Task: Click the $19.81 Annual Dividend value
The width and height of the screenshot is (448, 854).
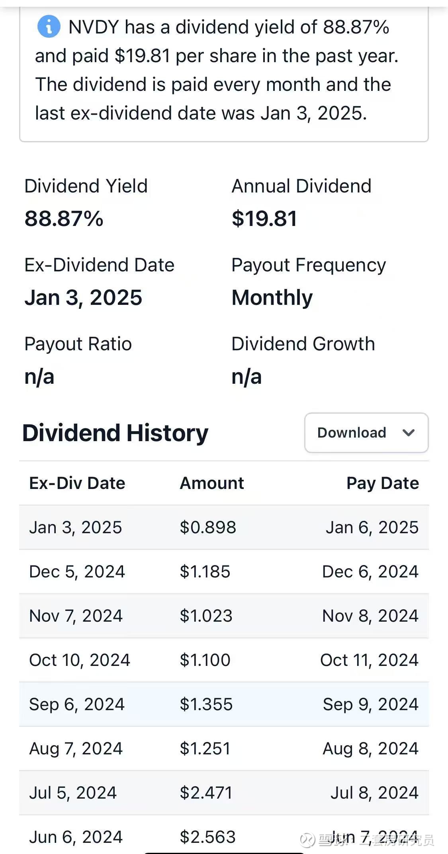Action: pyautogui.click(x=264, y=219)
